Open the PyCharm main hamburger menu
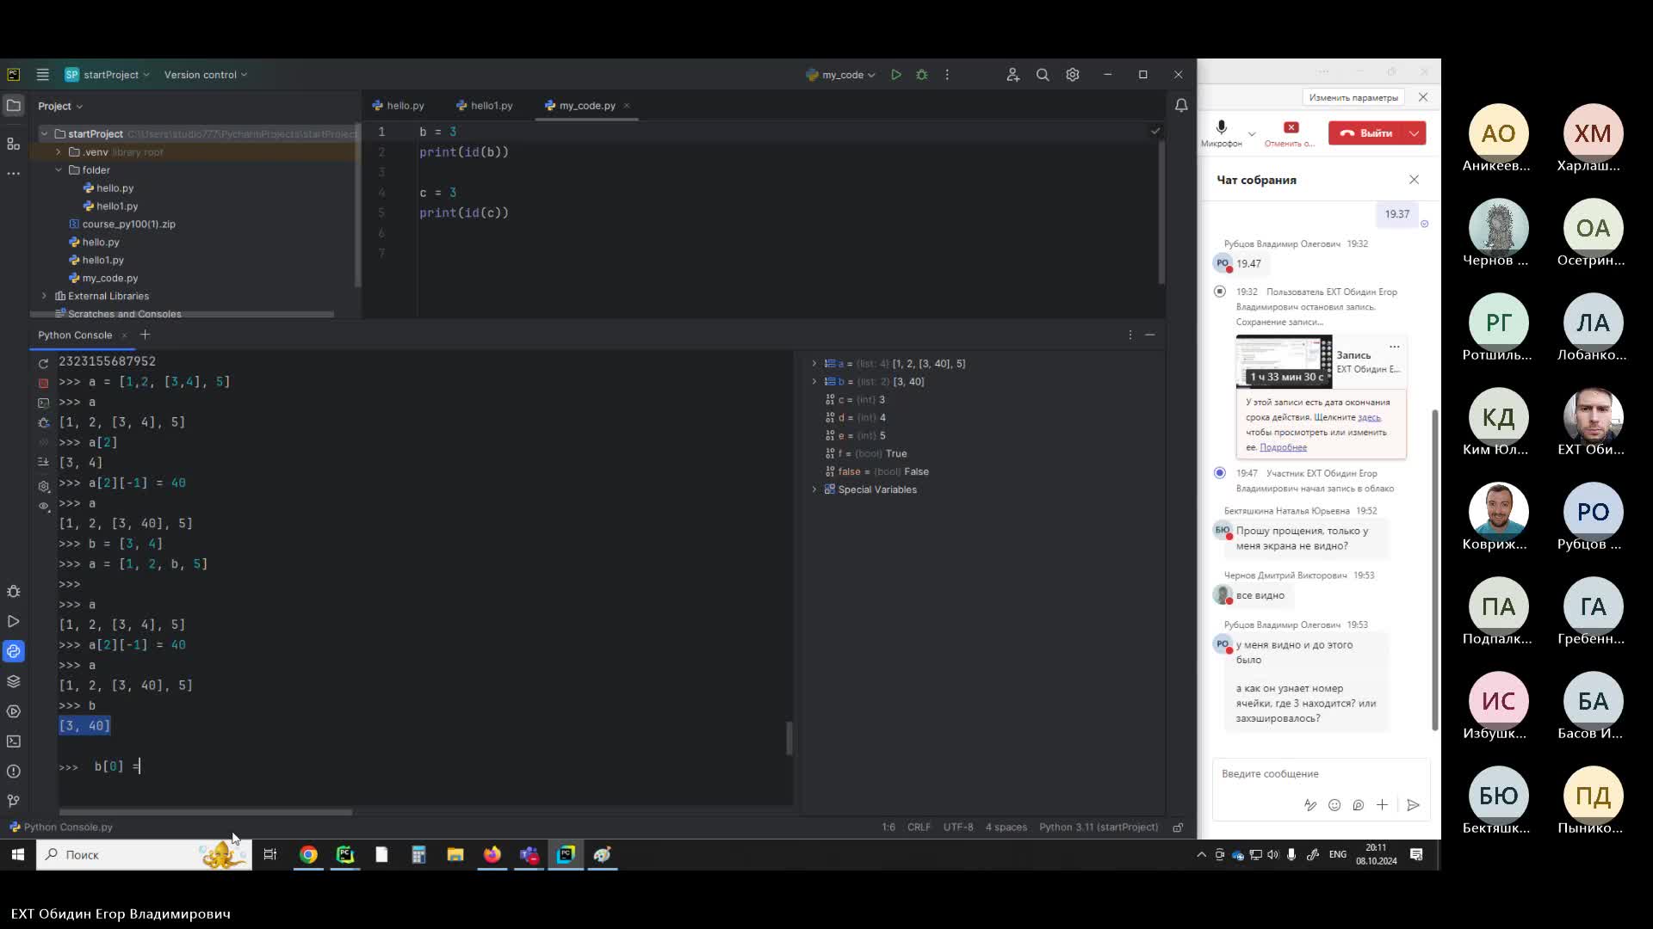Screen dimensions: 1653x929 pyautogui.click(x=42, y=75)
